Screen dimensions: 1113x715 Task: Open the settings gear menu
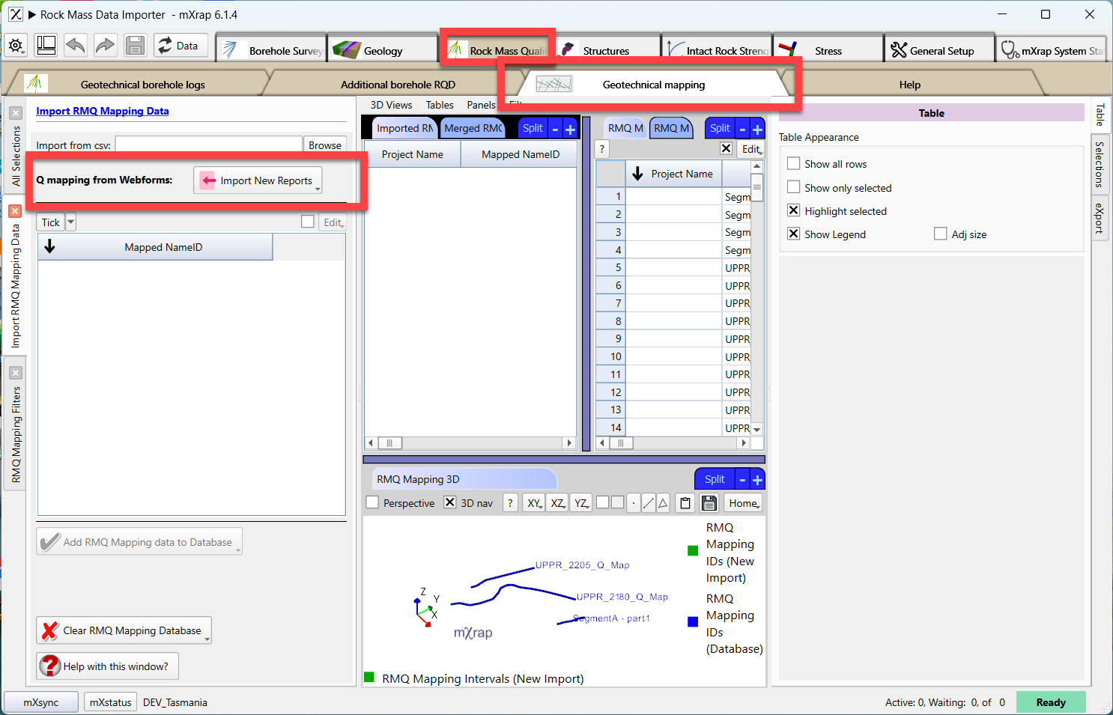click(15, 46)
